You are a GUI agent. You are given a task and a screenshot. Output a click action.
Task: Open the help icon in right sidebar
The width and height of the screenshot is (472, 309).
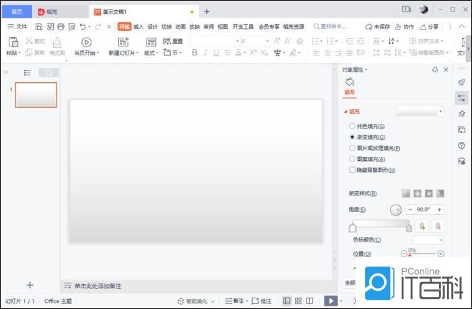pos(461,145)
